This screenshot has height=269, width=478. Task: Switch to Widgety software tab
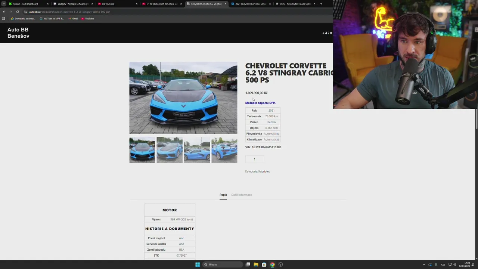(x=73, y=4)
